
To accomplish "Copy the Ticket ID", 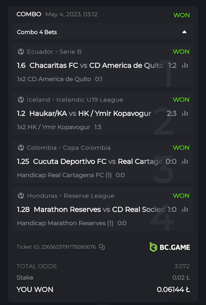I will pos(102,247).
